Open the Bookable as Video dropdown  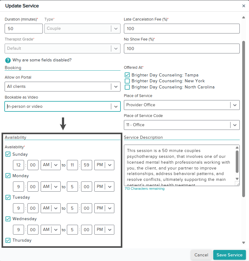[x=63, y=106]
